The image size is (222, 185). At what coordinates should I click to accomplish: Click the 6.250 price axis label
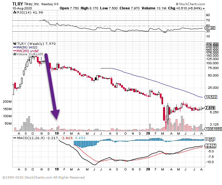pos(214,112)
